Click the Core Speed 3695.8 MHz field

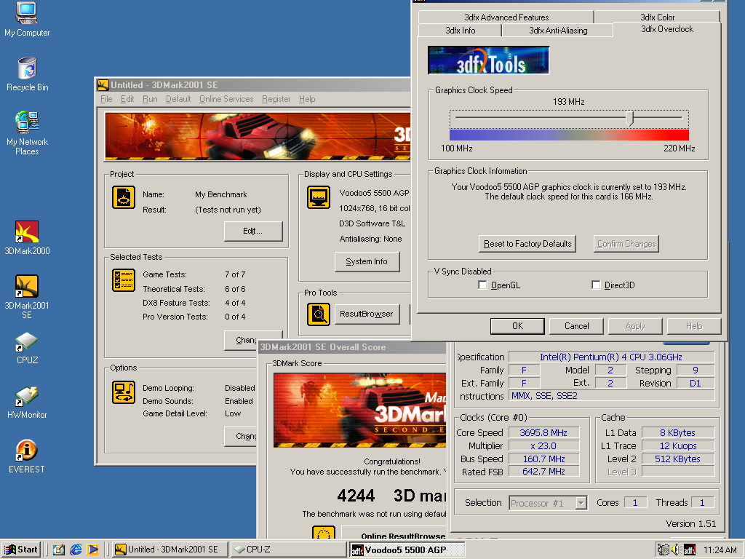543,432
